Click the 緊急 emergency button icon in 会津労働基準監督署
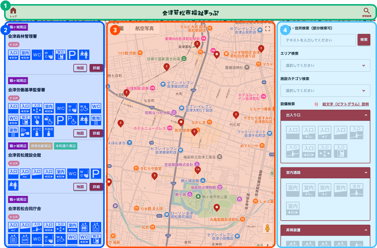The width and height of the screenshot is (377, 248). [37, 120]
